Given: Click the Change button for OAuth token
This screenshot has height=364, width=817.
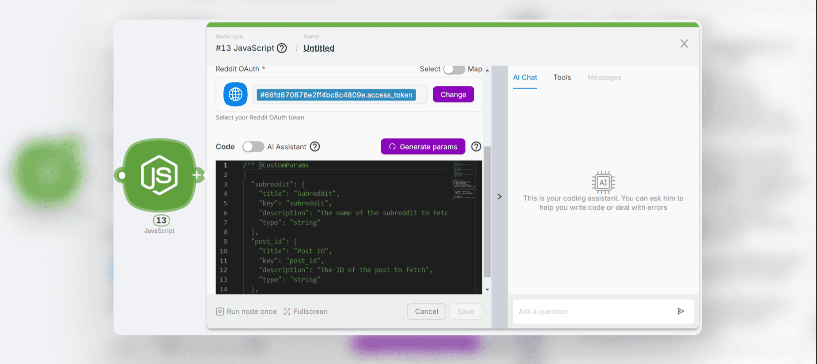Looking at the screenshot, I should coord(453,94).
